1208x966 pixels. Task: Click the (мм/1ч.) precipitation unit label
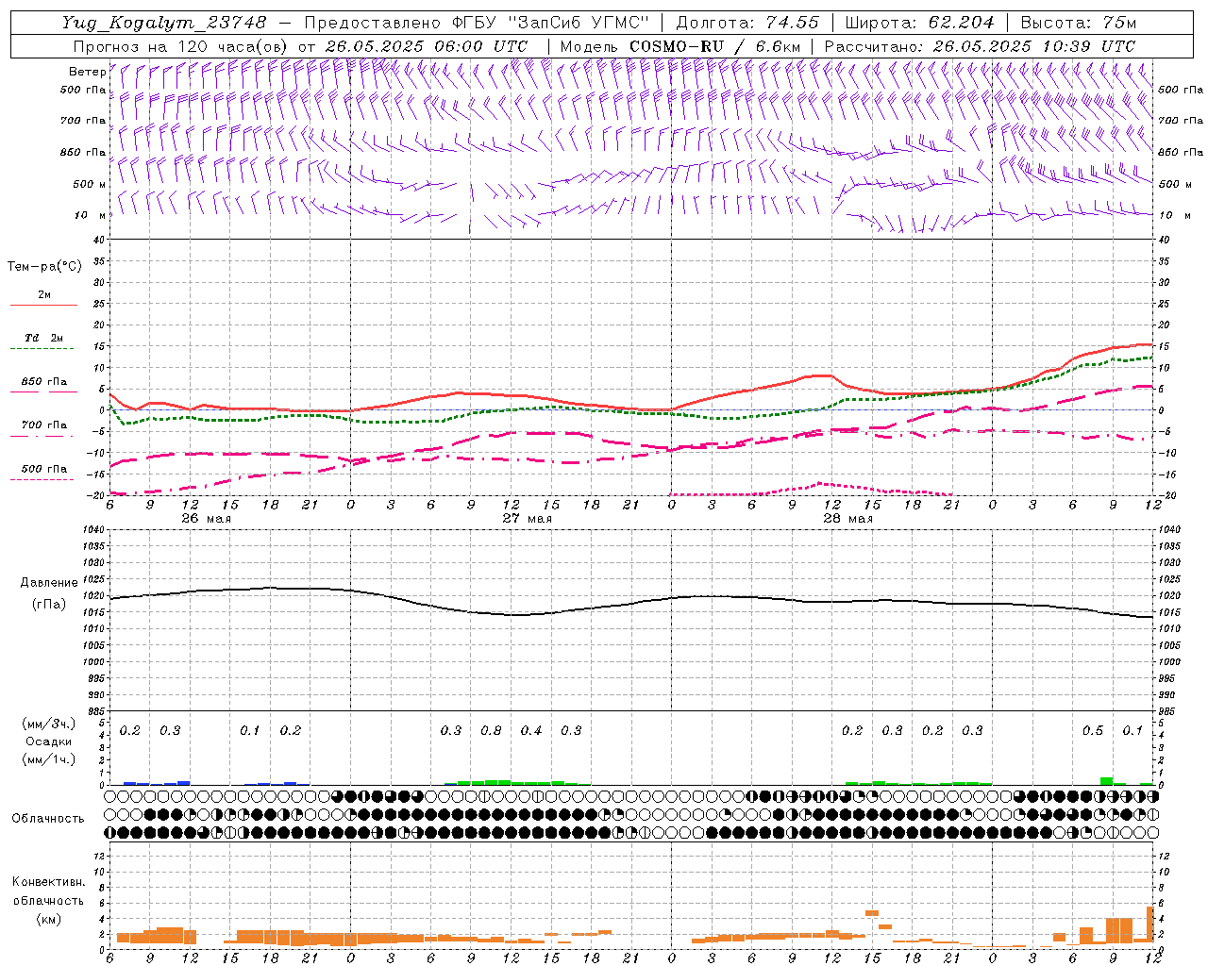[49, 759]
